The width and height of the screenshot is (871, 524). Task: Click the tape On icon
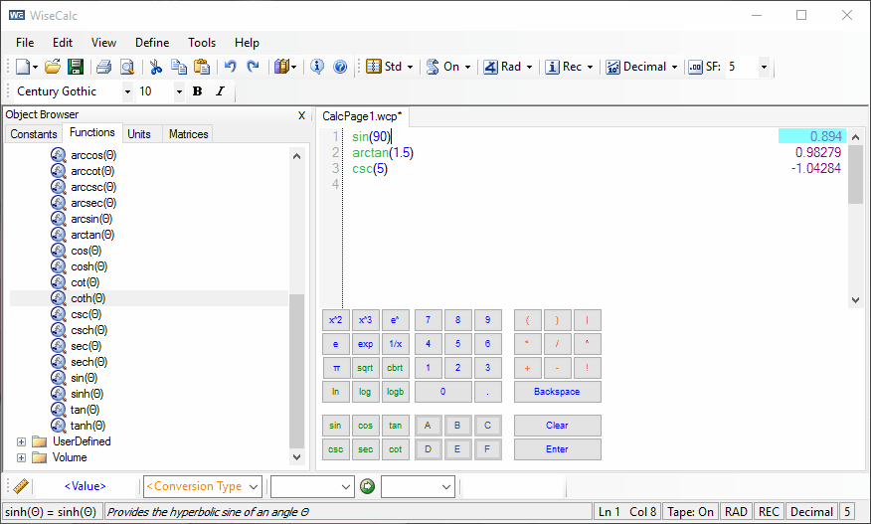(x=433, y=67)
